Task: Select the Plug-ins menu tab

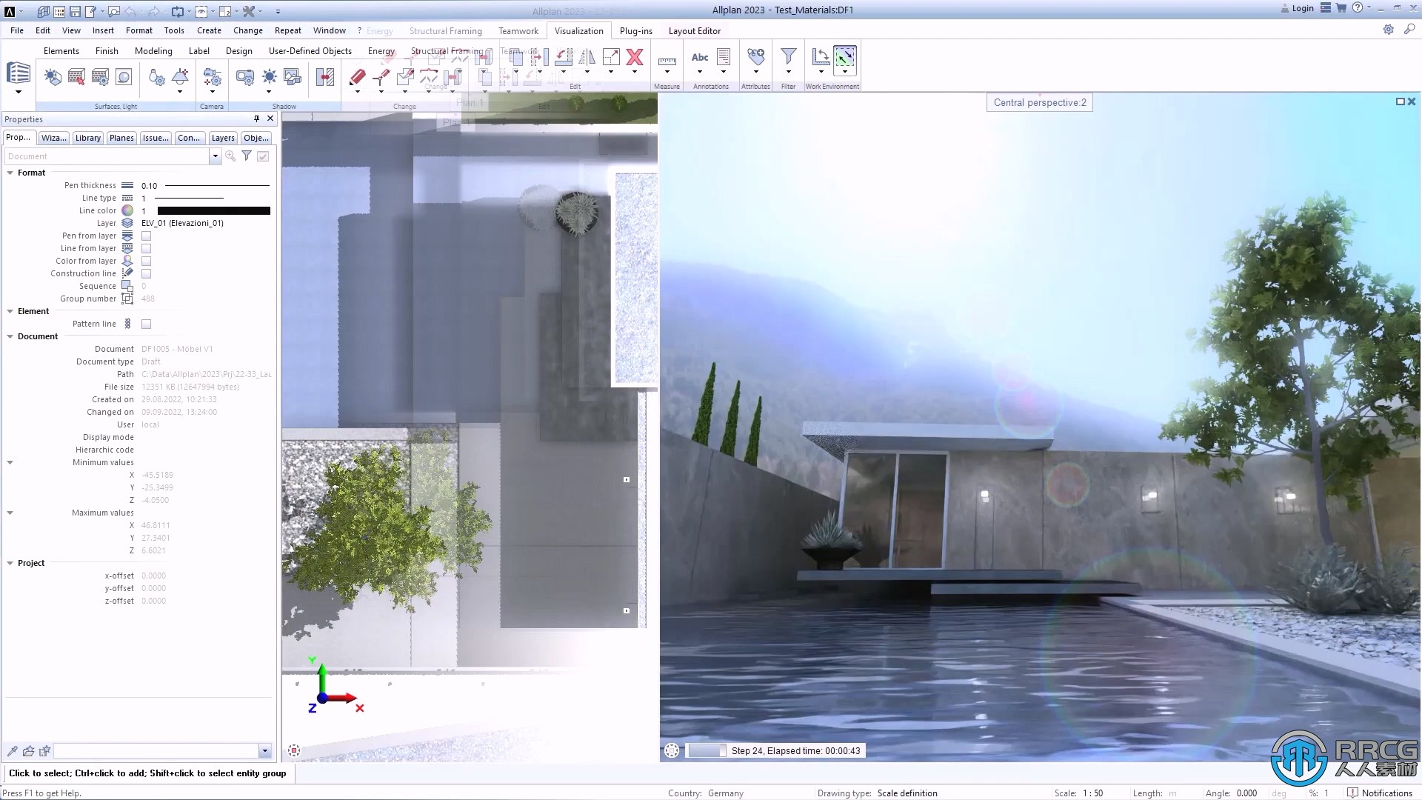Action: pyautogui.click(x=635, y=30)
